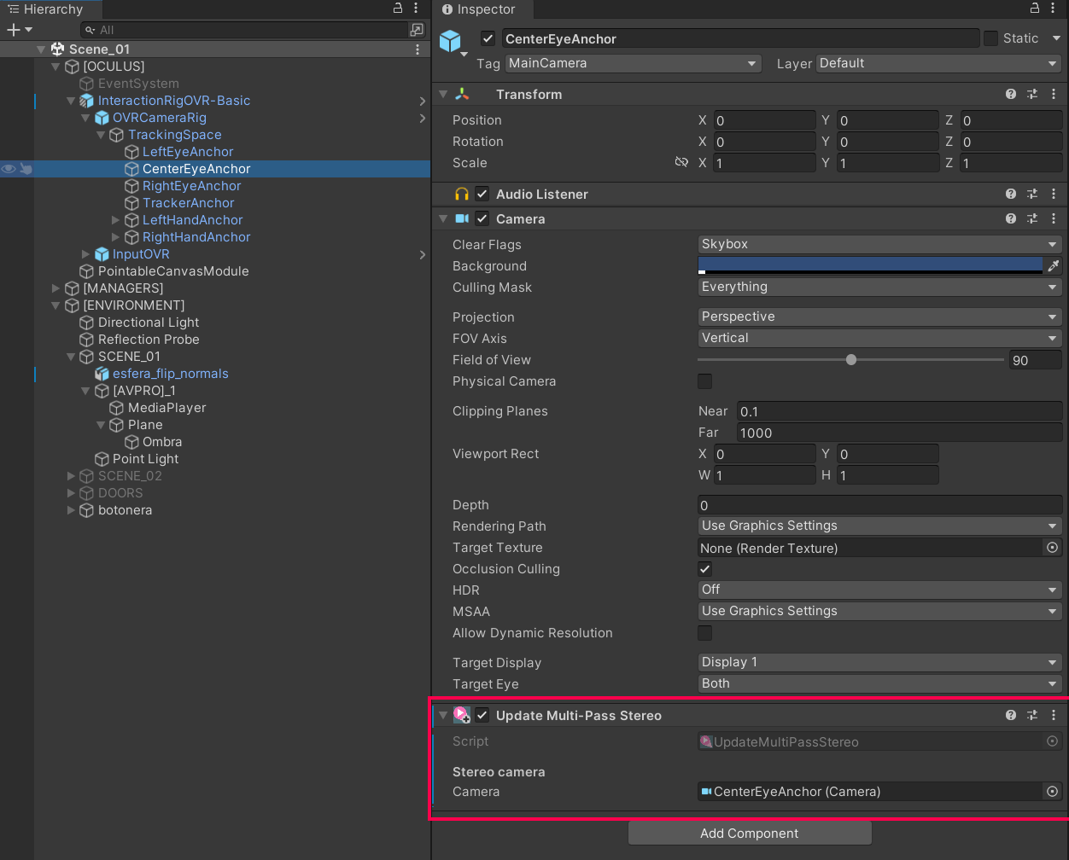Click the CenterEyeAnchor camera icon in Inspector header

point(451,41)
